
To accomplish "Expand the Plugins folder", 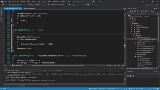I will click(132, 31).
